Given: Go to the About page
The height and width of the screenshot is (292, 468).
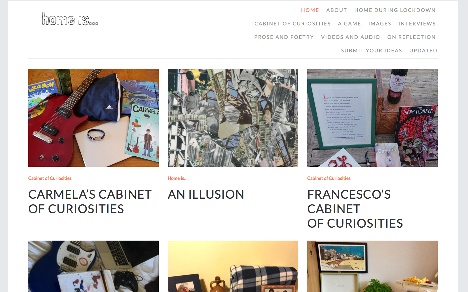Looking at the screenshot, I should click(336, 10).
